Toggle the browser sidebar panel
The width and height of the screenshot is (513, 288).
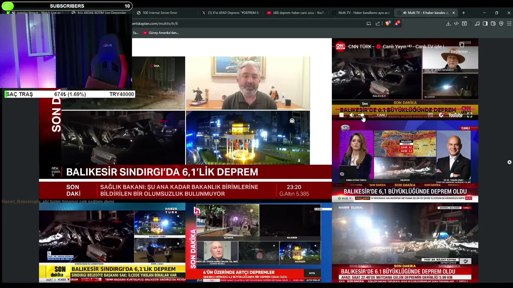pos(485,24)
